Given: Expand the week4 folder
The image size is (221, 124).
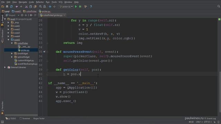Looking at the screenshot, I should (8, 36).
